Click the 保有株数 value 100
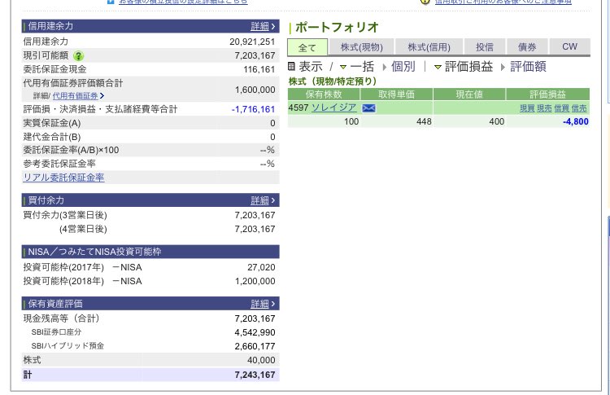610x395 pixels. coord(351,121)
